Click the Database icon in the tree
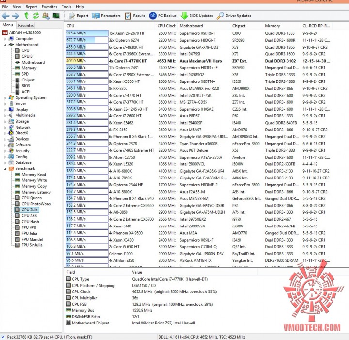This screenshot has width=349, height=340. tap(11, 162)
